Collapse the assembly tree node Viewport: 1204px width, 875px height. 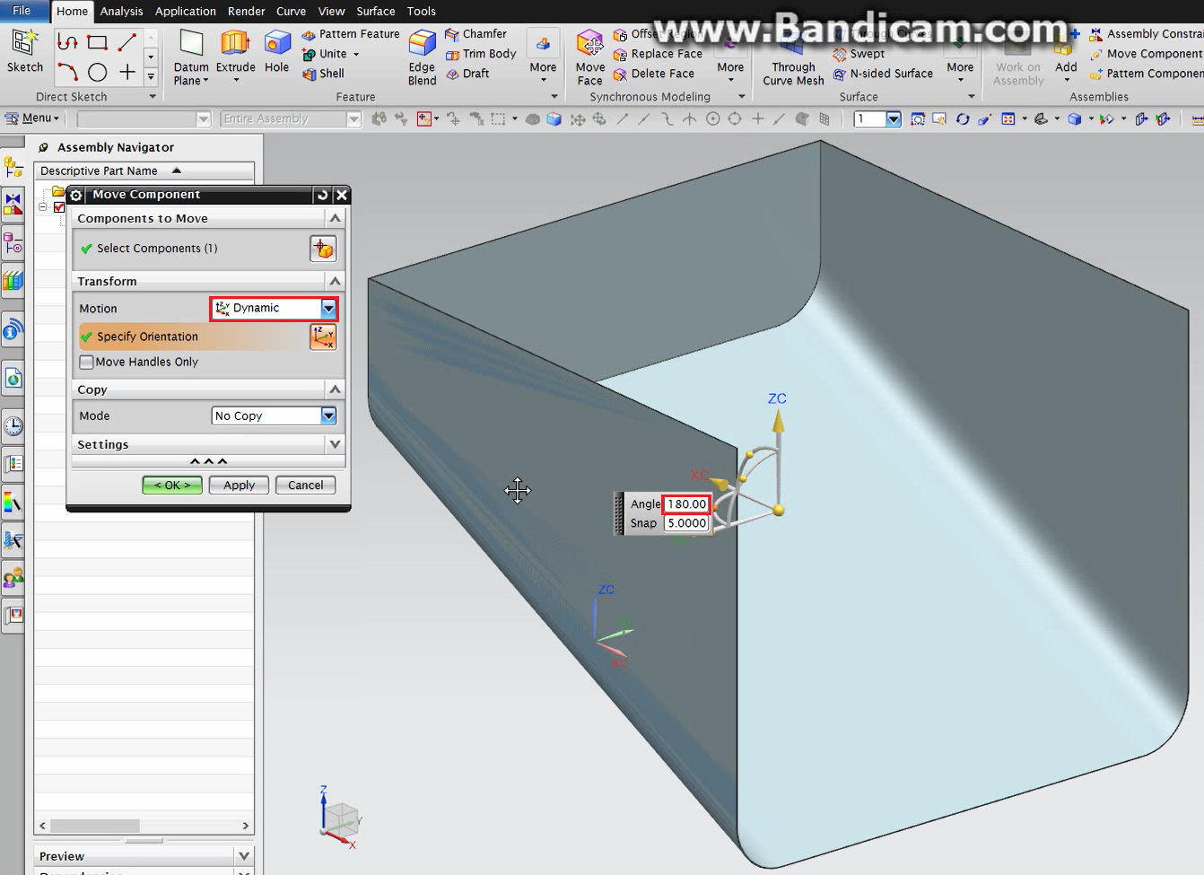click(43, 207)
